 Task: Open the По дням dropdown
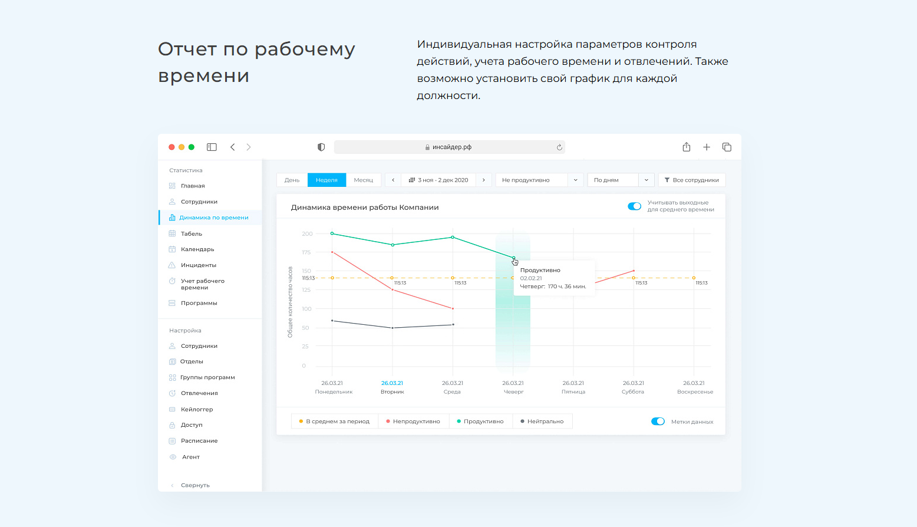646,180
